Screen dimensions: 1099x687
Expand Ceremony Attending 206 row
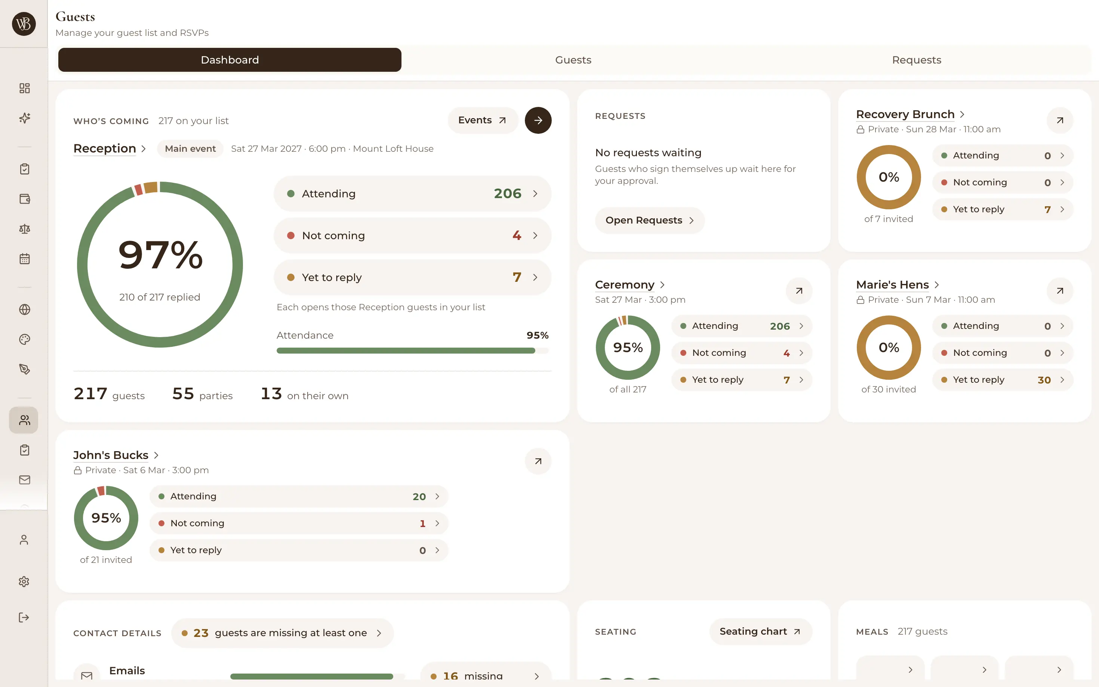[742, 326]
